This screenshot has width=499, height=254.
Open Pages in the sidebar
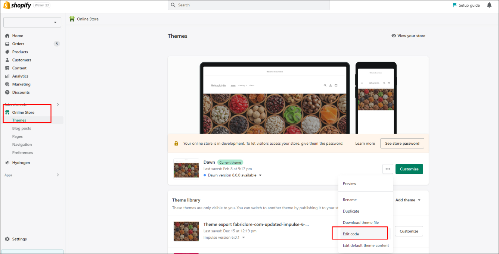[18, 137]
